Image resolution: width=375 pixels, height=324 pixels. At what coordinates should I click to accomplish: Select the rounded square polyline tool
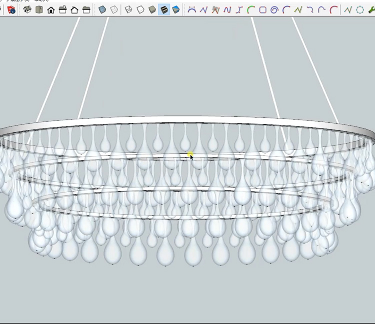pos(263,10)
